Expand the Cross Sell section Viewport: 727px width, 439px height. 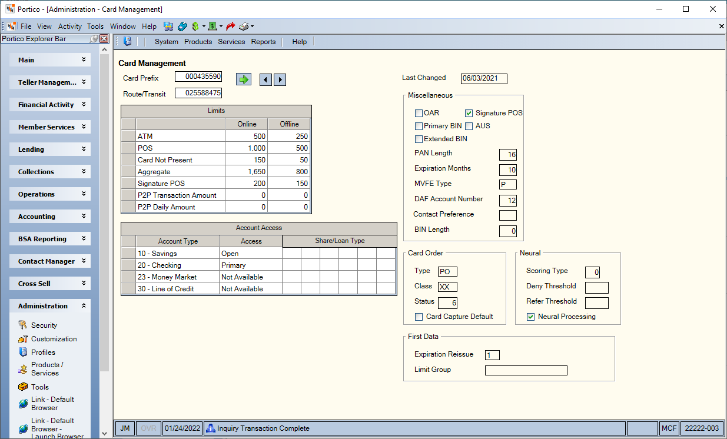[x=50, y=284]
